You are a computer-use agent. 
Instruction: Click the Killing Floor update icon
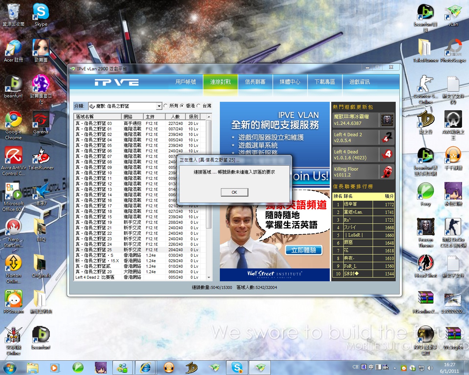387,172
